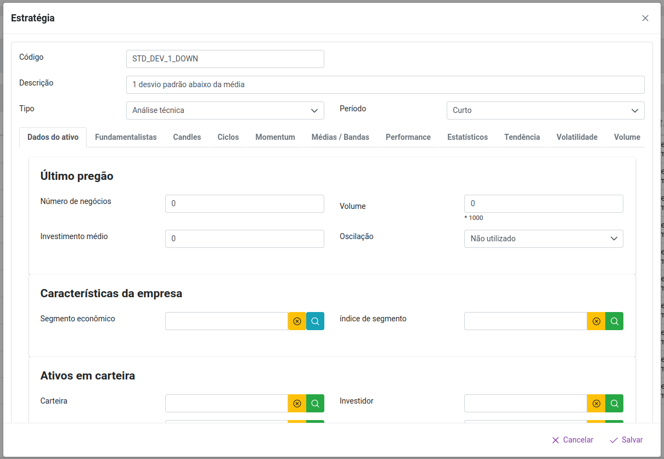
Task: Search índice de segmento lookup
Action: coord(614,321)
